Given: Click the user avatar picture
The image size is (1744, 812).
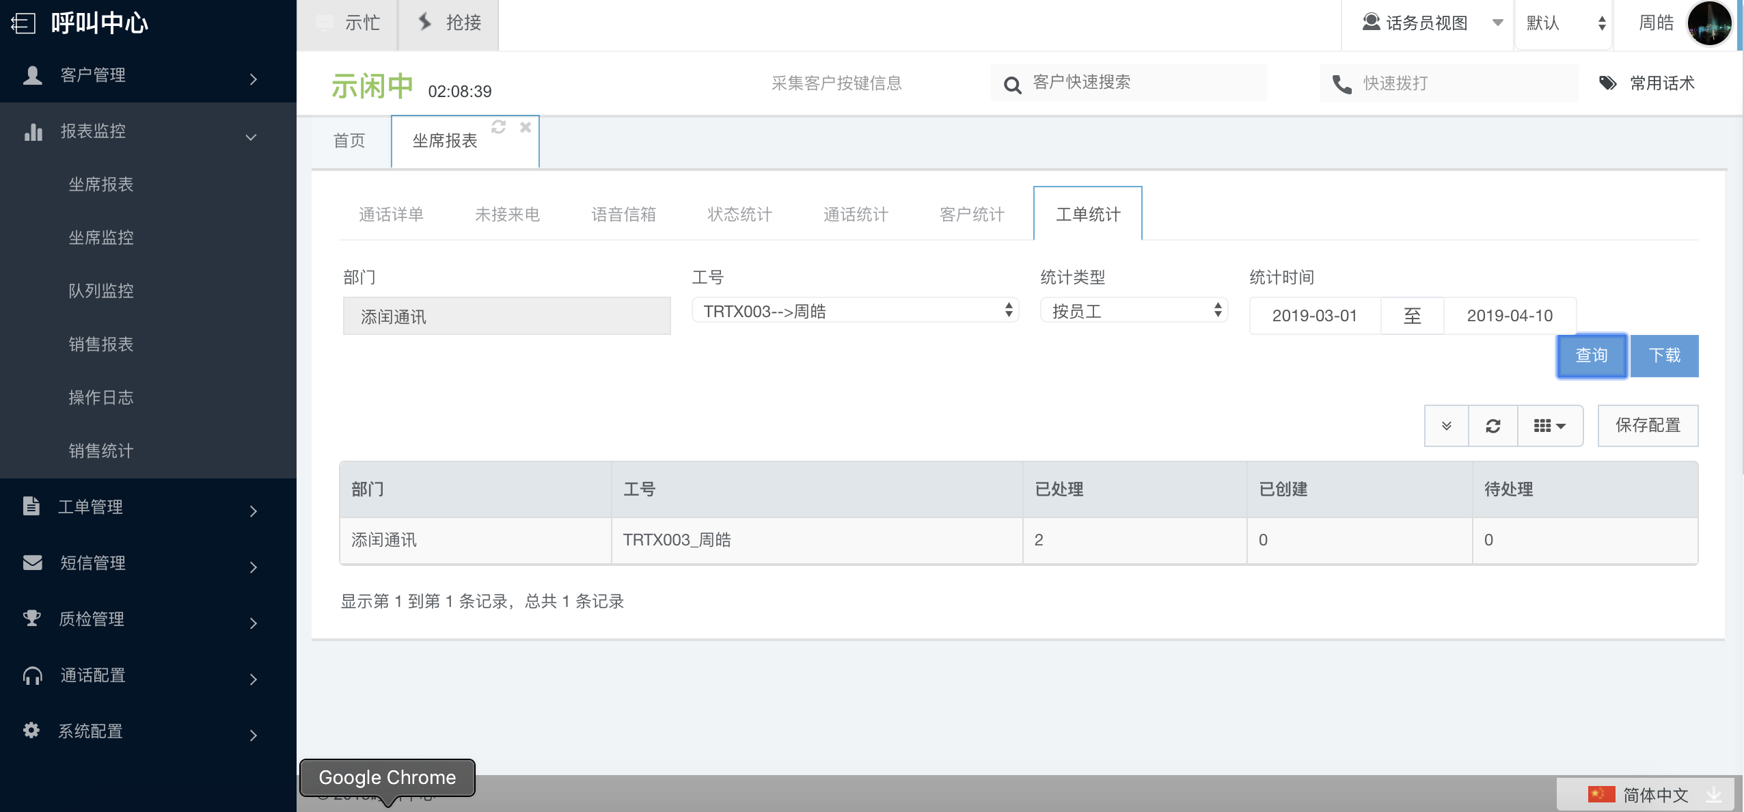Looking at the screenshot, I should [x=1709, y=23].
